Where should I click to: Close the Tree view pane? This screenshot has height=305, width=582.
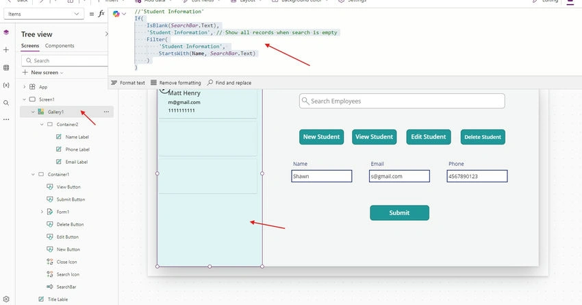(106, 34)
